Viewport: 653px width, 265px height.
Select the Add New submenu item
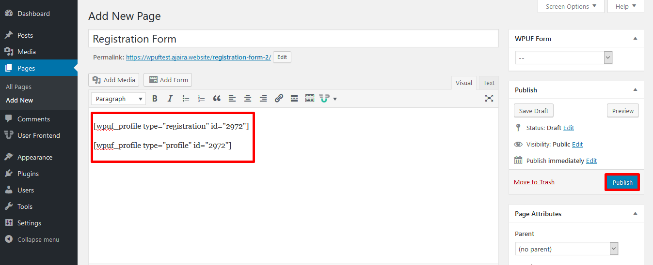[x=19, y=100]
